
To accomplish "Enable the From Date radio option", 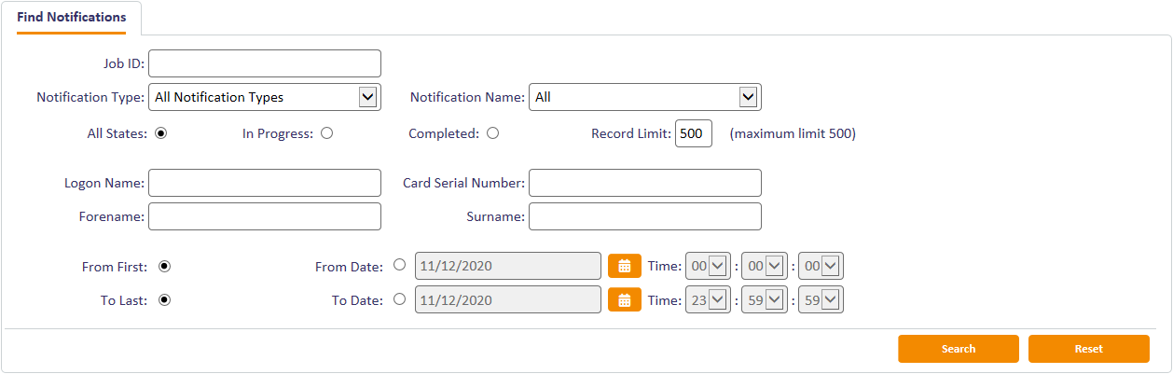I will 400,265.
